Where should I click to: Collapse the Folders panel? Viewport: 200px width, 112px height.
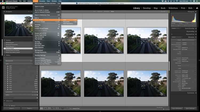coord(4,55)
